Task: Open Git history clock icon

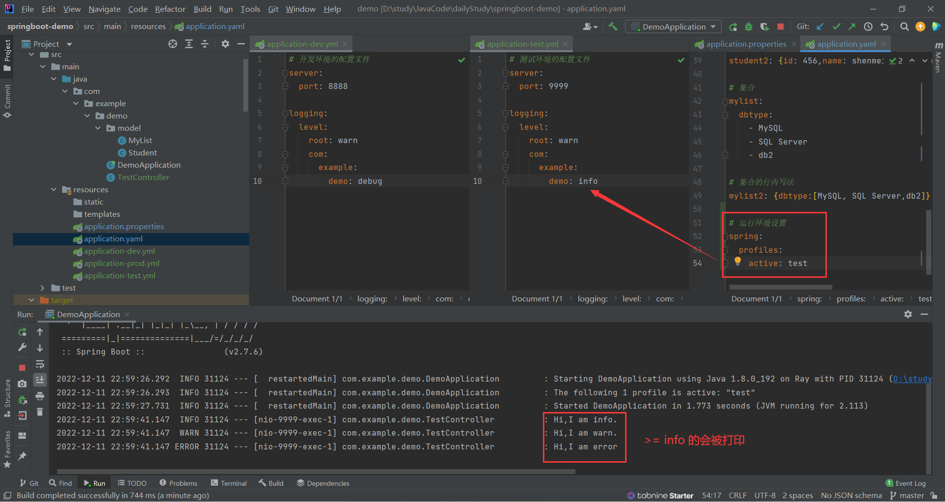Action: [868, 27]
